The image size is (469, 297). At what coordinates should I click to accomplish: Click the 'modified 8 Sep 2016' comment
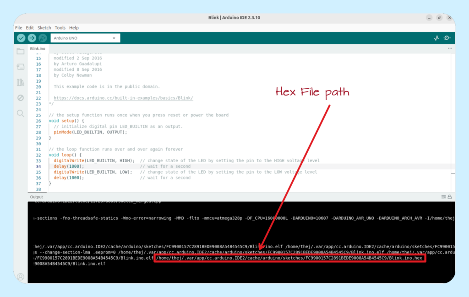click(x=78, y=69)
